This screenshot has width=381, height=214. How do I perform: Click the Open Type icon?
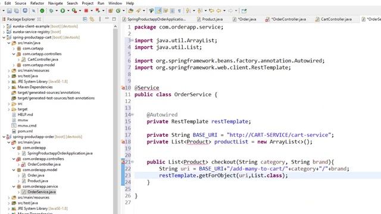click(131, 11)
